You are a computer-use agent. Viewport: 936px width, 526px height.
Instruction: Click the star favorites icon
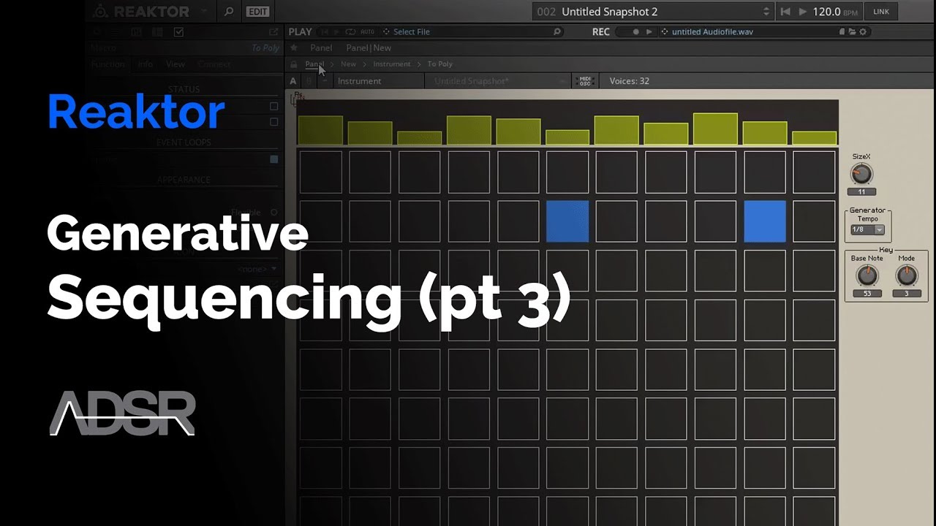click(294, 48)
